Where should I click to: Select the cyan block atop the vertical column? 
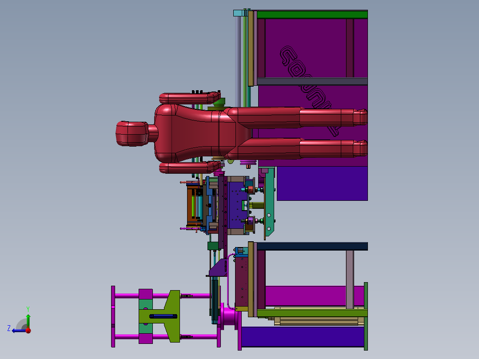[x=239, y=13]
